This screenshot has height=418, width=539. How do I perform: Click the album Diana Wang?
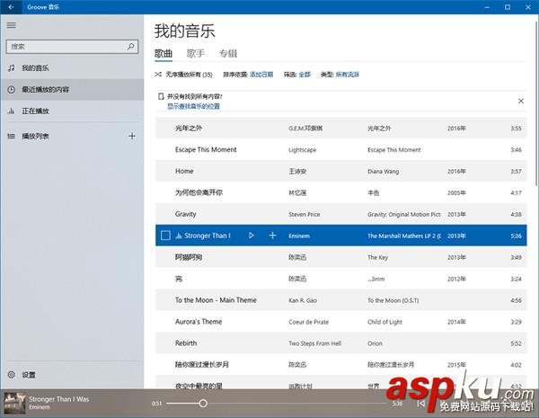point(384,172)
